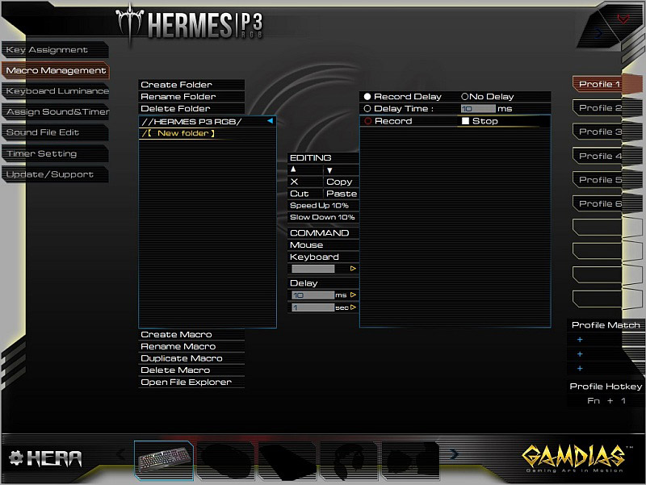Stop recording with white Stop square

[465, 120]
